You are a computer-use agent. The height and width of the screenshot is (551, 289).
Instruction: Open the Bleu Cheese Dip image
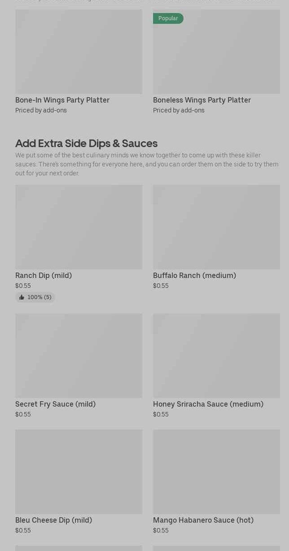[x=79, y=472]
